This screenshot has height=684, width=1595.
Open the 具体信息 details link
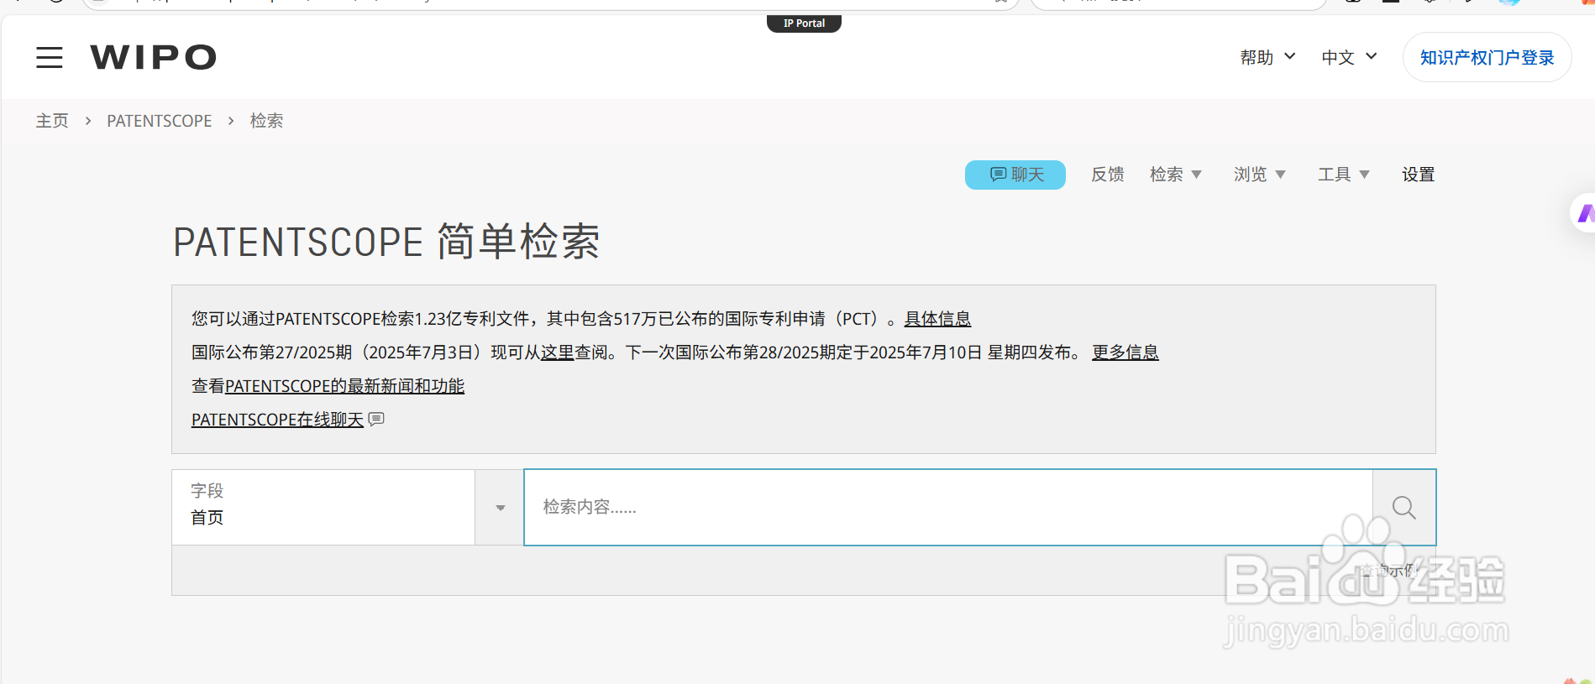point(937,319)
